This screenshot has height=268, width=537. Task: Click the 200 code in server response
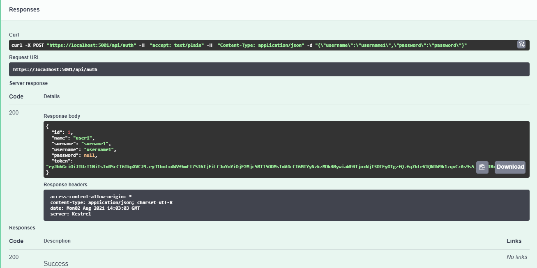point(14,112)
